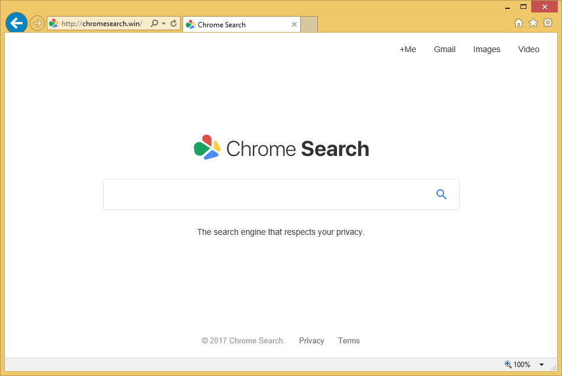This screenshot has height=376, width=562.
Task: Select the Chrome Search tab
Action: [237, 24]
